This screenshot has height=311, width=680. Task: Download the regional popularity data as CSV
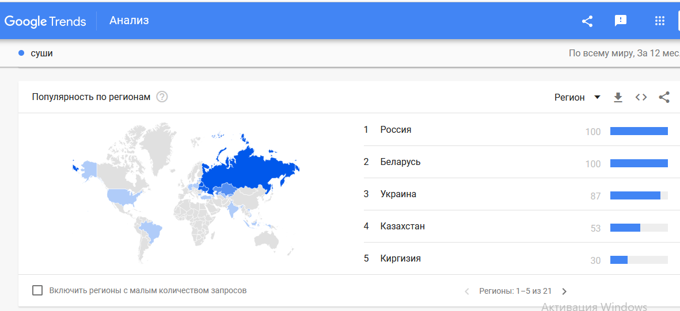(x=618, y=98)
